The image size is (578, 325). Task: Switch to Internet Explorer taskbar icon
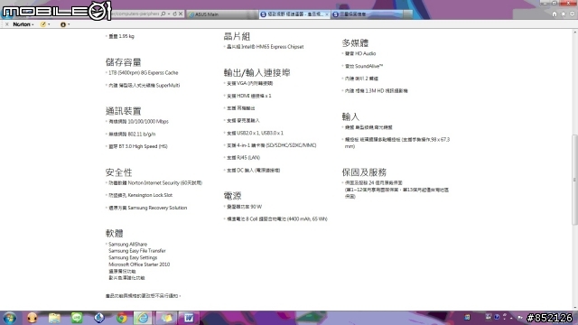[143, 318]
